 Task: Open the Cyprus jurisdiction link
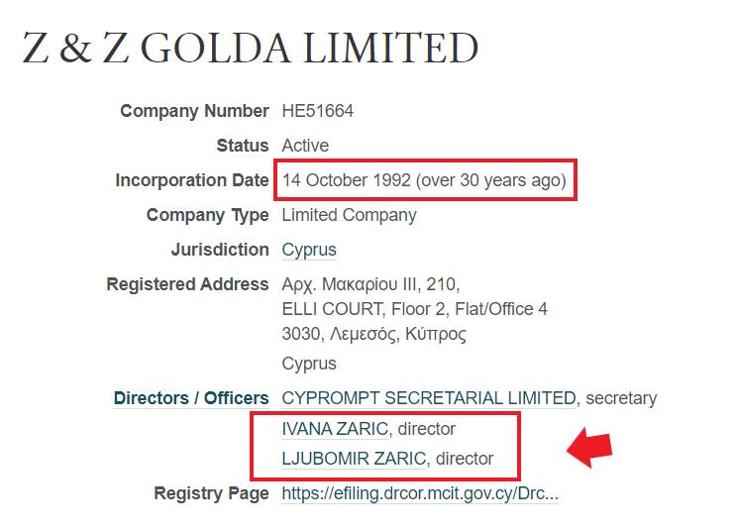(309, 250)
